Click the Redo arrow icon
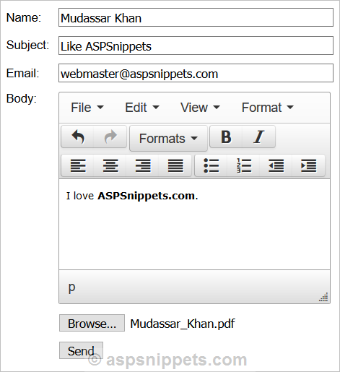Viewport: 340px width, 372px height. pyautogui.click(x=110, y=137)
